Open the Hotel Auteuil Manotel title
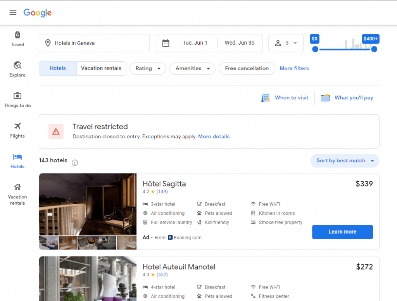397x301 pixels. (179, 267)
